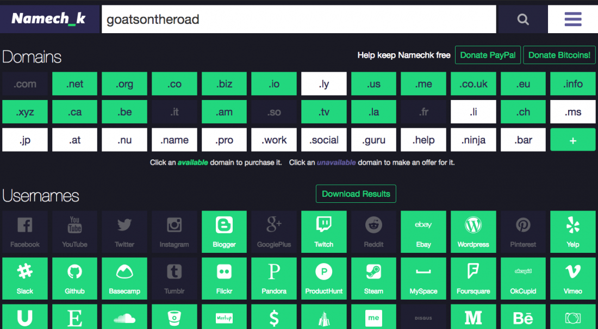
Task: Click the Download Results button
Action: pyautogui.click(x=356, y=194)
